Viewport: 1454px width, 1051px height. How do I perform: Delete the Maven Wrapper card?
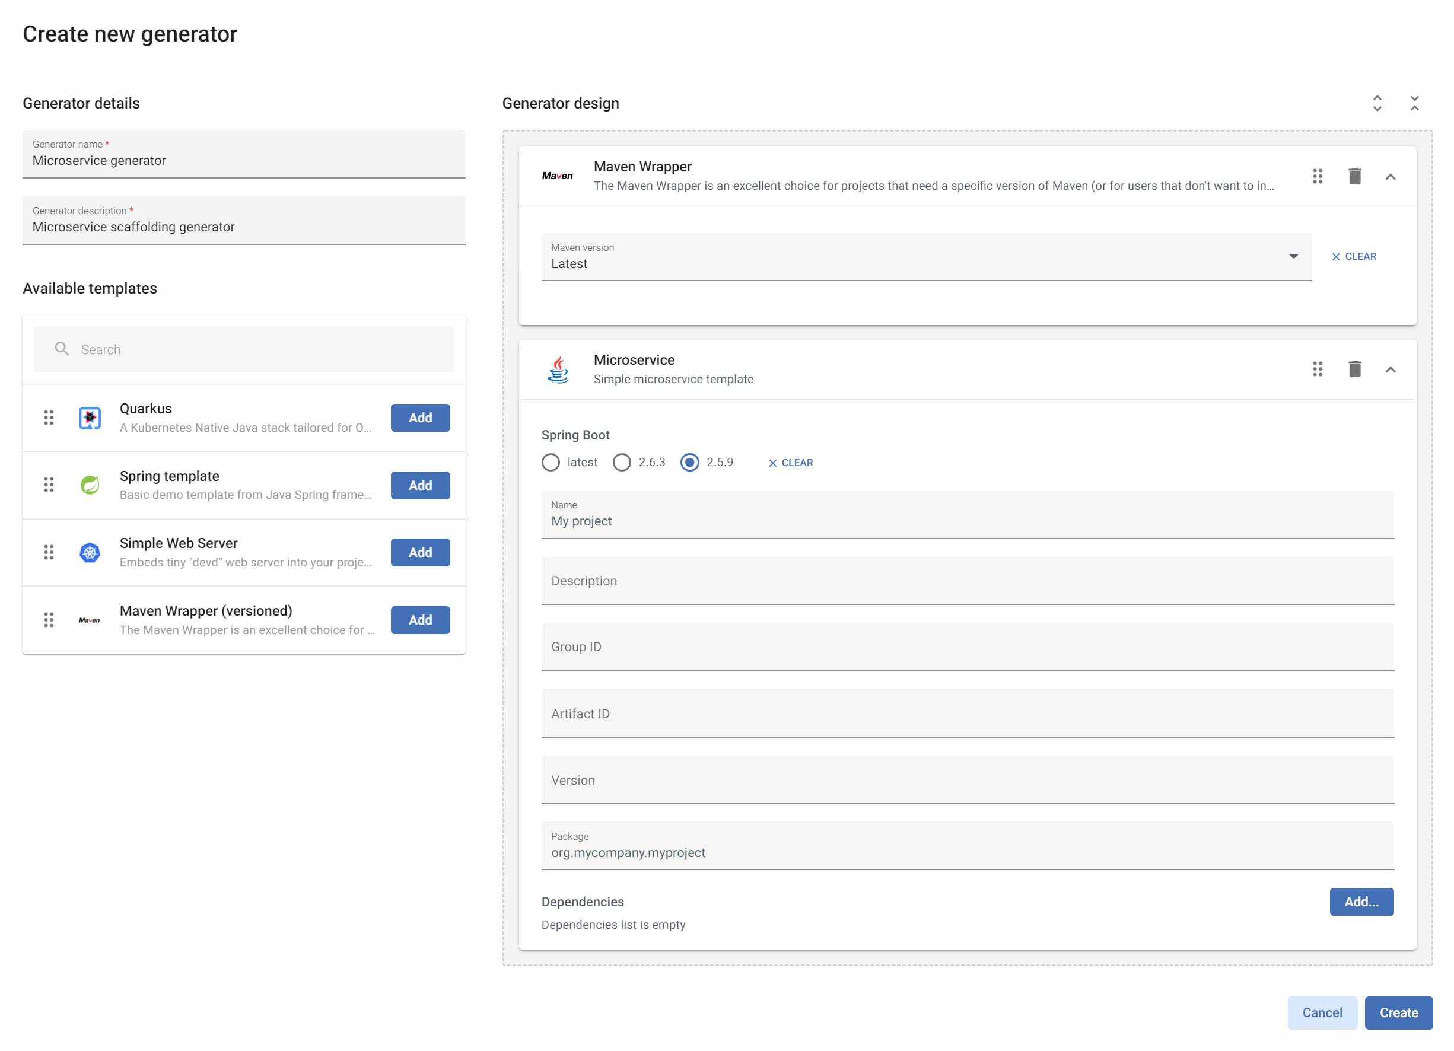(1354, 176)
